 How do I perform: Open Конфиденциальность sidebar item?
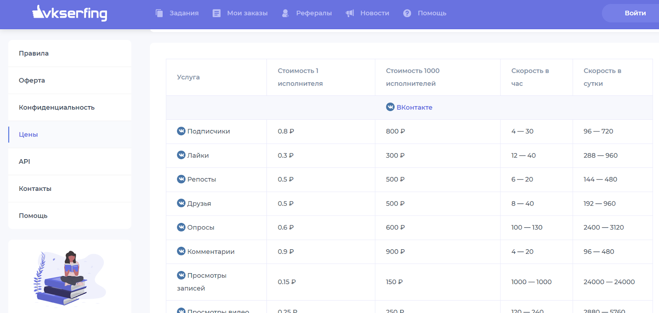(70, 108)
